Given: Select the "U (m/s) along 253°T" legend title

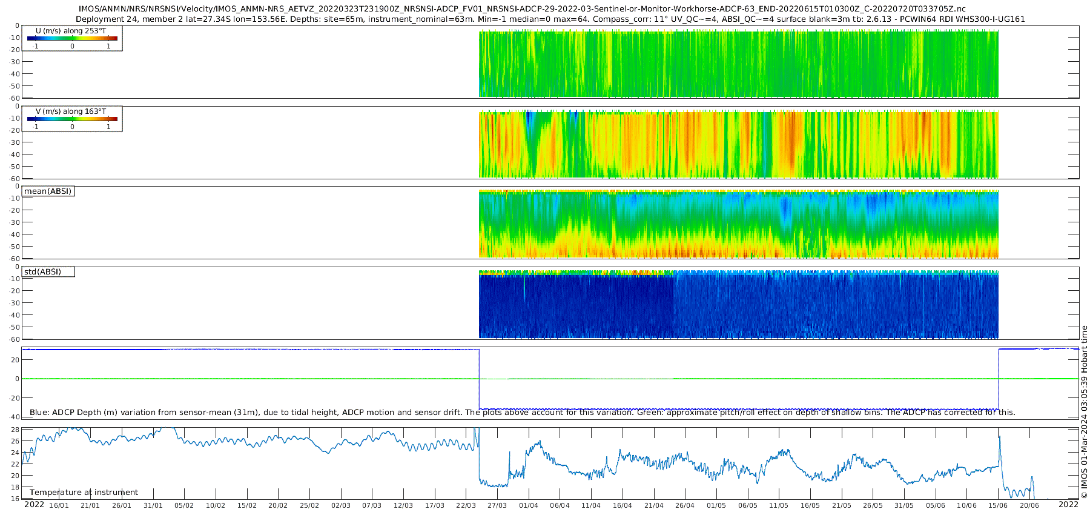Looking at the screenshot, I should (x=71, y=31).
